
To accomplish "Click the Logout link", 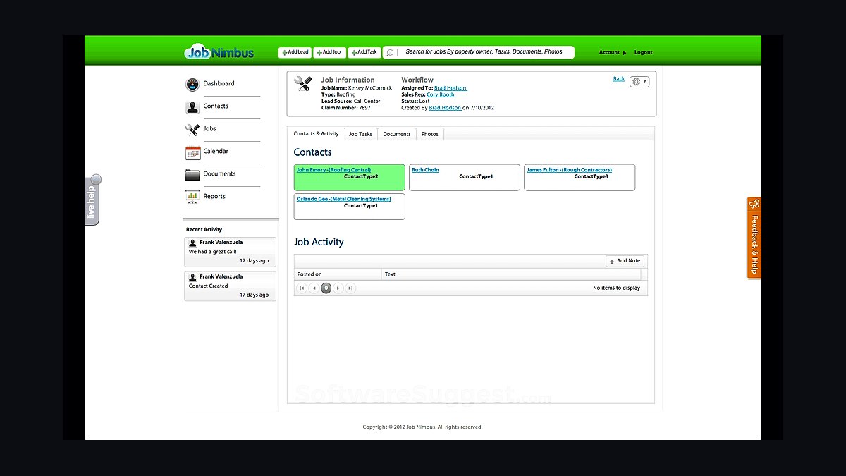I will [x=643, y=52].
